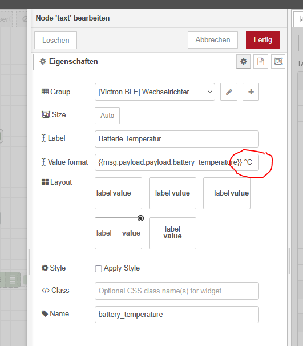Focus the Label field Batterie Temperatur
The width and height of the screenshot is (303, 346).
(x=177, y=139)
